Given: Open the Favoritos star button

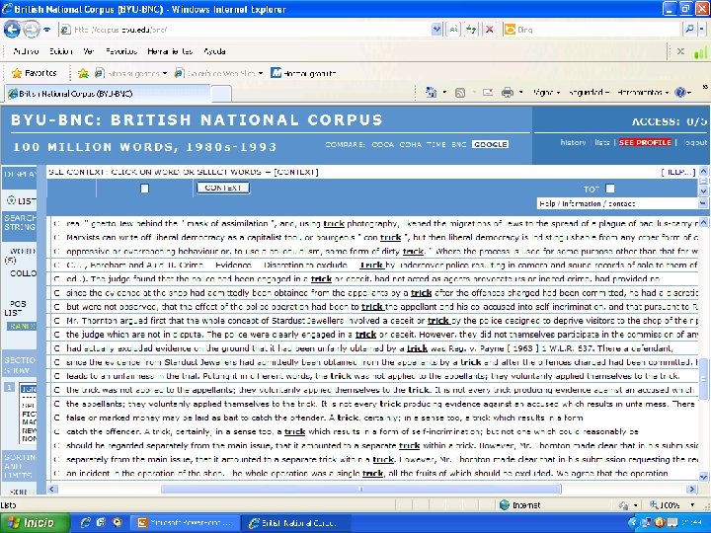Looking at the screenshot, I should pyautogui.click(x=34, y=73).
